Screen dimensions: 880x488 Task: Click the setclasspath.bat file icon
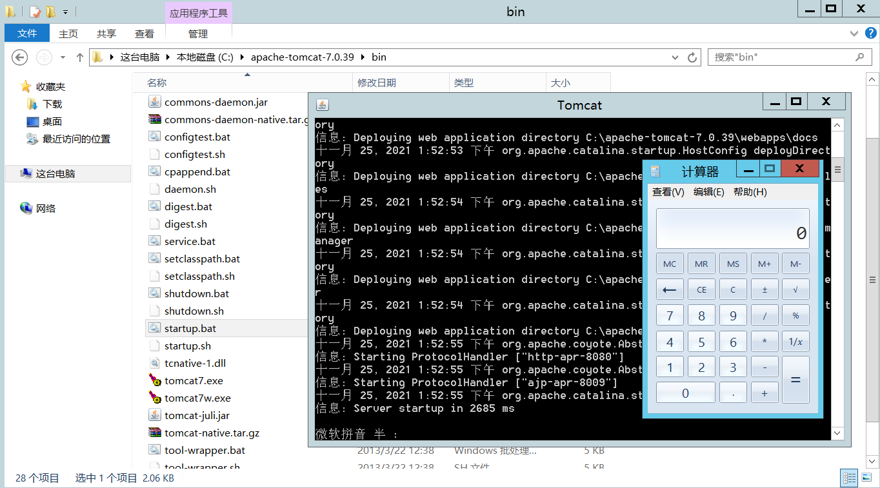click(154, 259)
